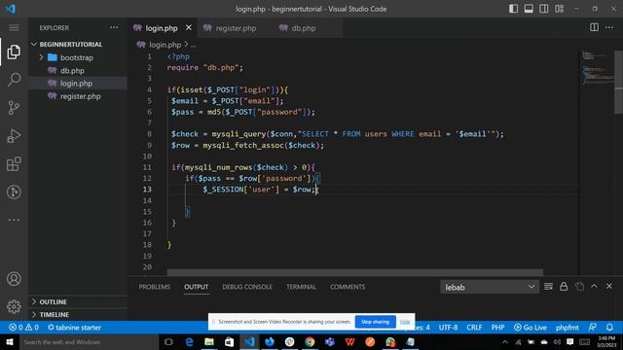Close the login.php editor tab

[x=188, y=28]
